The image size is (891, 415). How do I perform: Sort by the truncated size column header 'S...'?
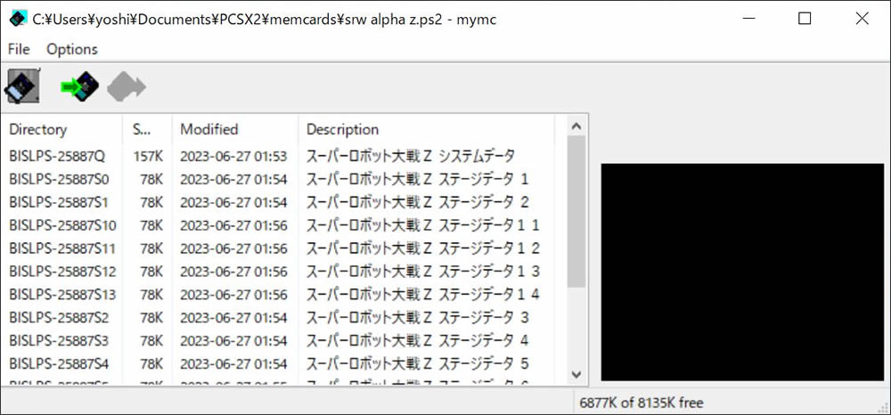click(147, 129)
